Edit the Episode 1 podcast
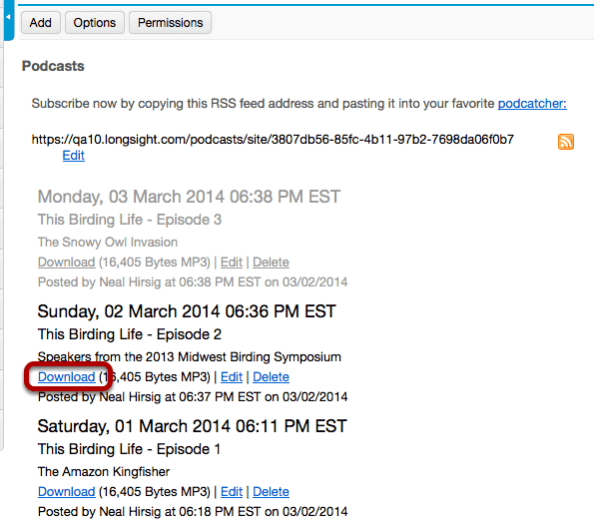594x529 pixels. click(231, 491)
